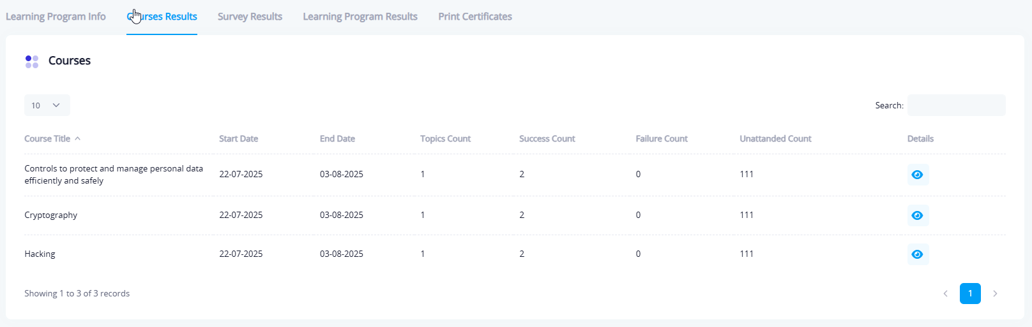Open details eye icon for Hacking course
The image size is (1032, 327).
click(x=917, y=254)
